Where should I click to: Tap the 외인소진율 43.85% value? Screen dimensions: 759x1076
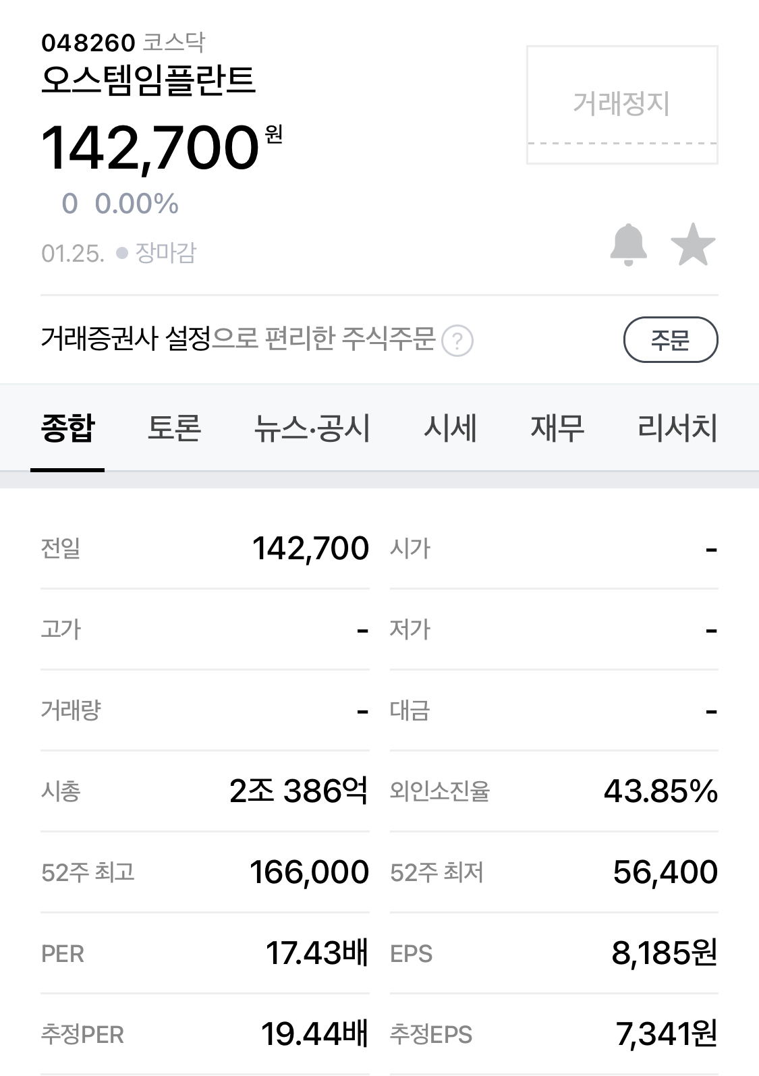(x=660, y=791)
